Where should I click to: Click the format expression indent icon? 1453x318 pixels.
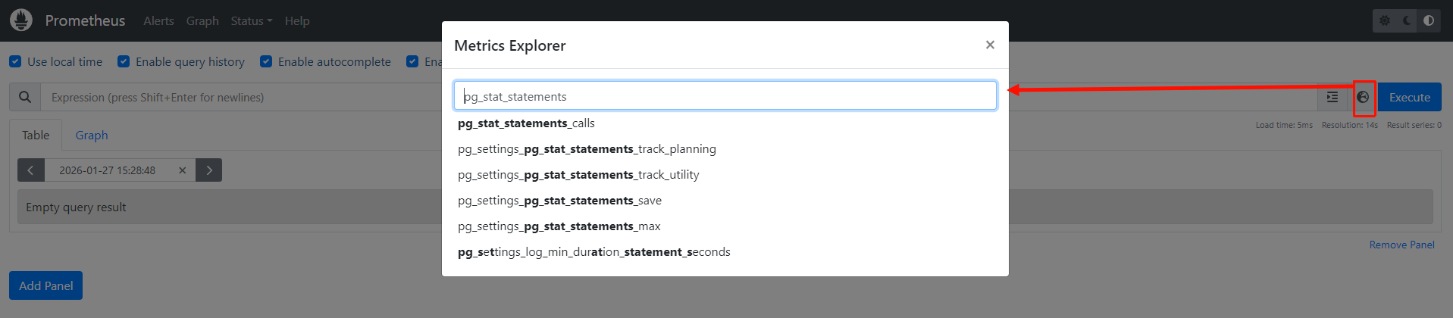point(1332,97)
